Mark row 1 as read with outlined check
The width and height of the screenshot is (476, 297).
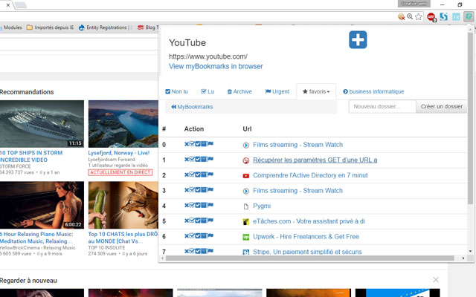click(x=192, y=159)
